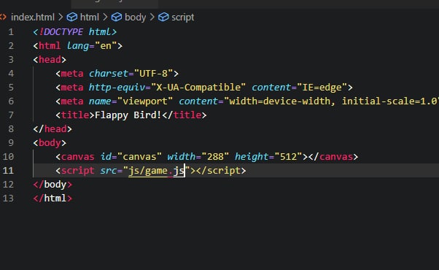Click the lang="en" attribute value
The height and width of the screenshot is (270, 439).
coord(106,46)
